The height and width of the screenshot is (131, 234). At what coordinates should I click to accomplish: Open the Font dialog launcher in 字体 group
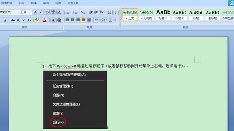pos(61,27)
